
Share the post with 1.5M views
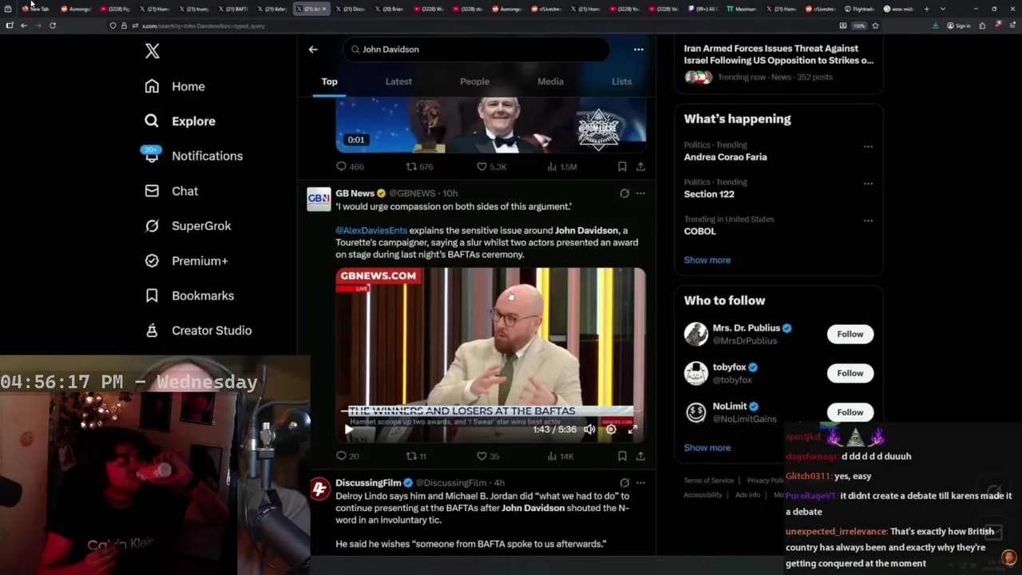point(640,167)
